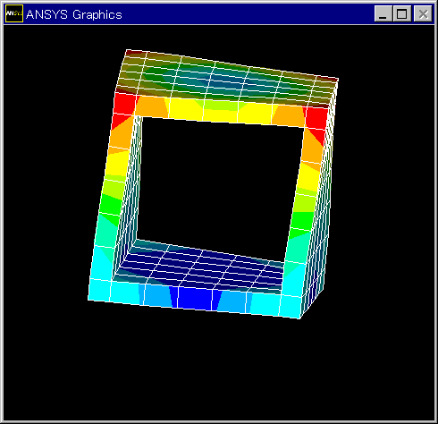Select the yellow contour band on left column
This screenshot has height=424, width=438.
(x=118, y=164)
